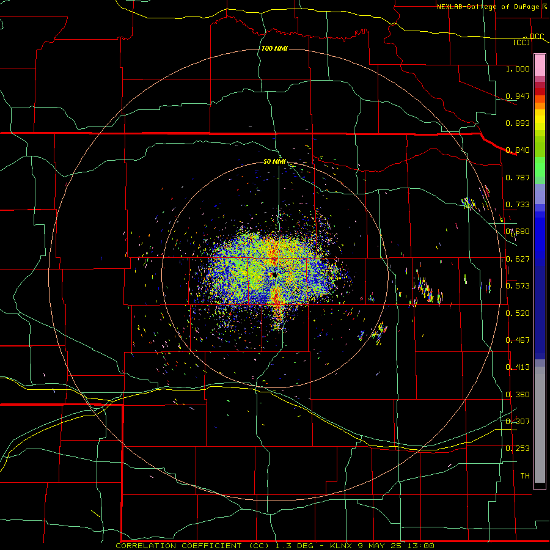
Task: Click the 0.947 scale value label
Action: pos(518,96)
